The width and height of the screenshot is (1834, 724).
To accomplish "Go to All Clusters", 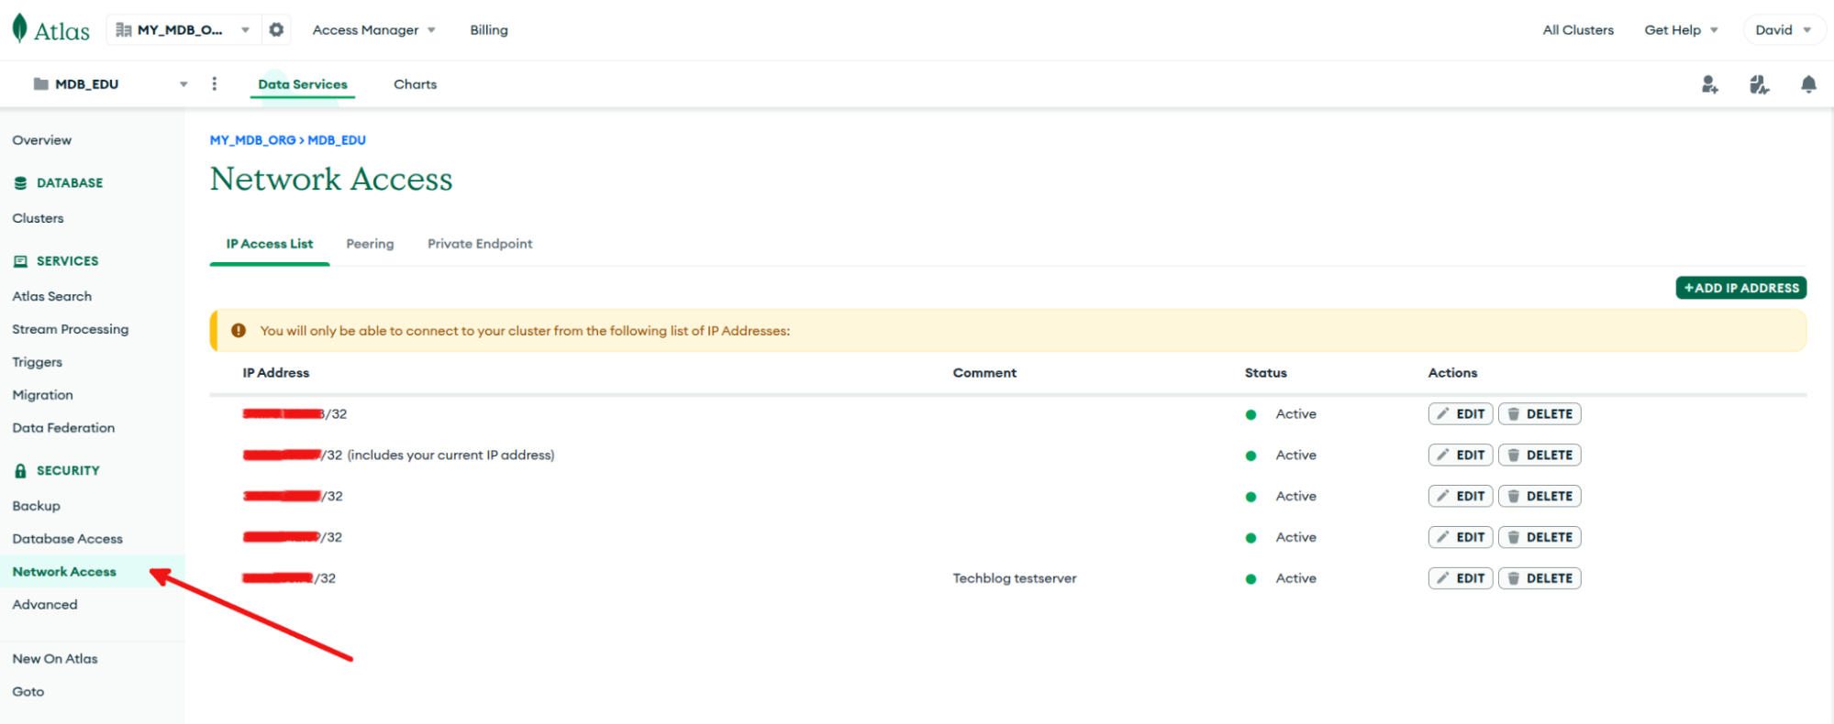I will click(1578, 30).
